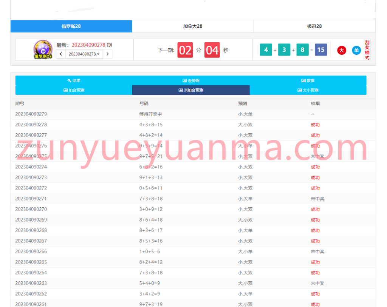387x307 pixels.
Task: Click draw numbers 8+6+4=18
Action: tap(151, 220)
